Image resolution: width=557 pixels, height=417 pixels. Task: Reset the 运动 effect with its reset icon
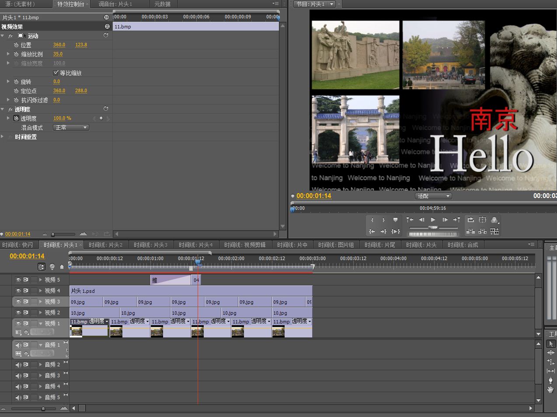[x=106, y=35]
